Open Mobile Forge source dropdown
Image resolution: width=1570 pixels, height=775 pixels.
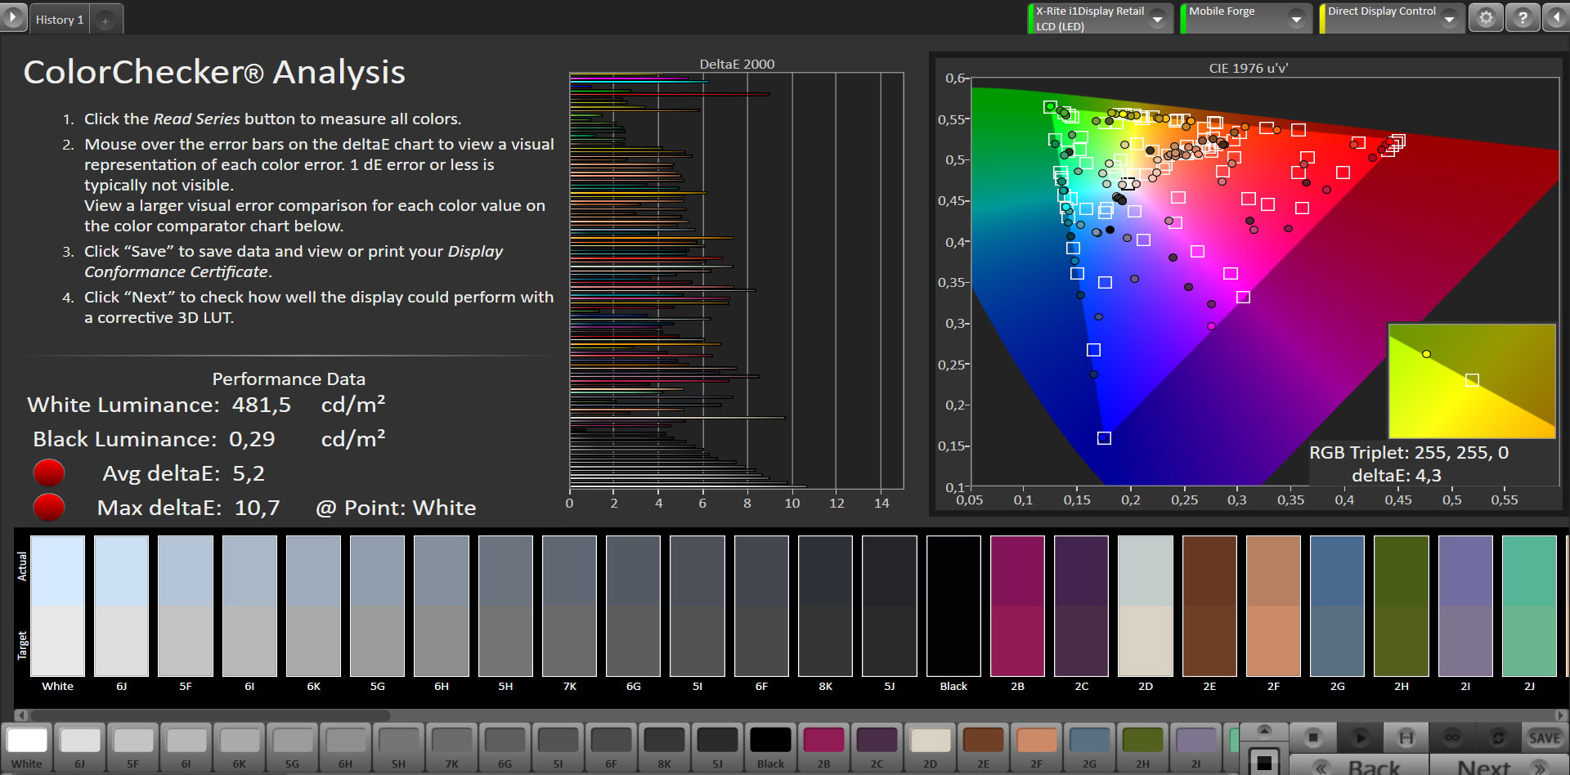[1296, 19]
